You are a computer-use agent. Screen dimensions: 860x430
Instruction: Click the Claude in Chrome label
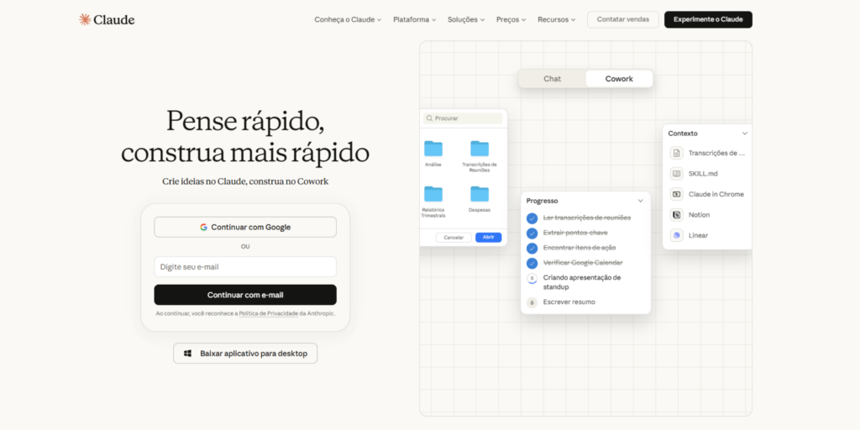point(716,194)
